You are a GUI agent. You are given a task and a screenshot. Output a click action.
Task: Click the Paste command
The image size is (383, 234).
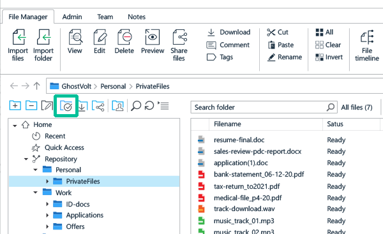(x=281, y=45)
